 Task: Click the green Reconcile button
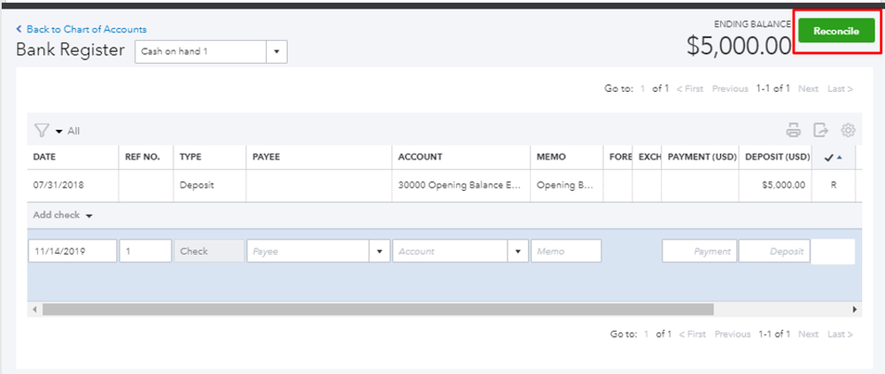(836, 32)
